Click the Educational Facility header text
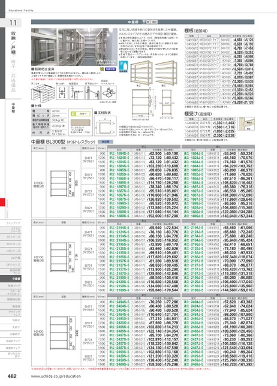This screenshot has width=277, height=386. tap(21, 10)
